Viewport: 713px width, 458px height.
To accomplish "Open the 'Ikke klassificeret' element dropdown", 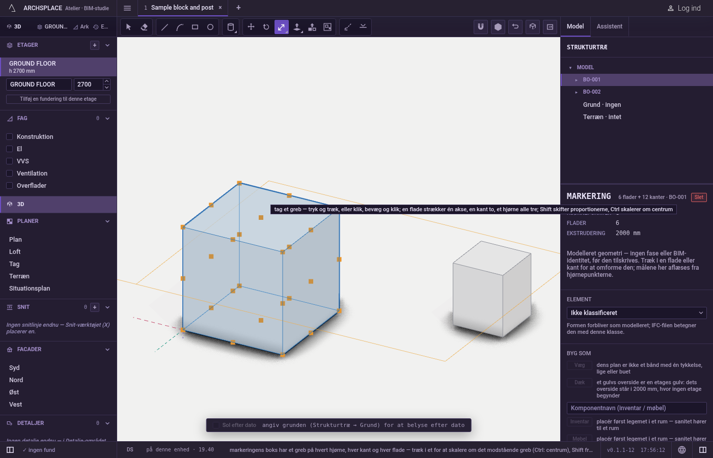I will pos(637,313).
